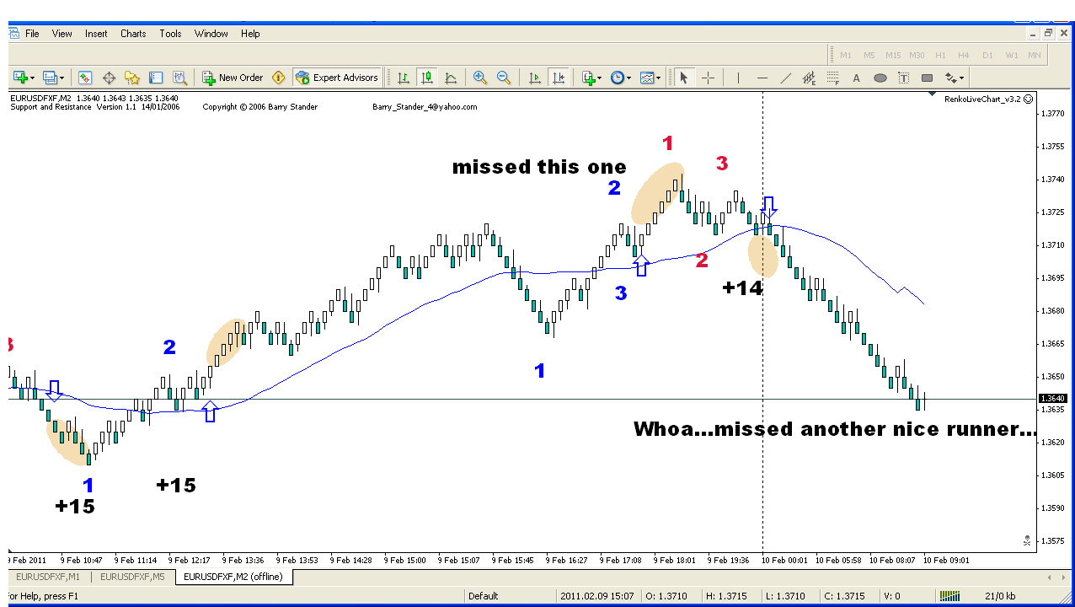Open the Tools menu
The image size is (1075, 607).
pyautogui.click(x=170, y=34)
